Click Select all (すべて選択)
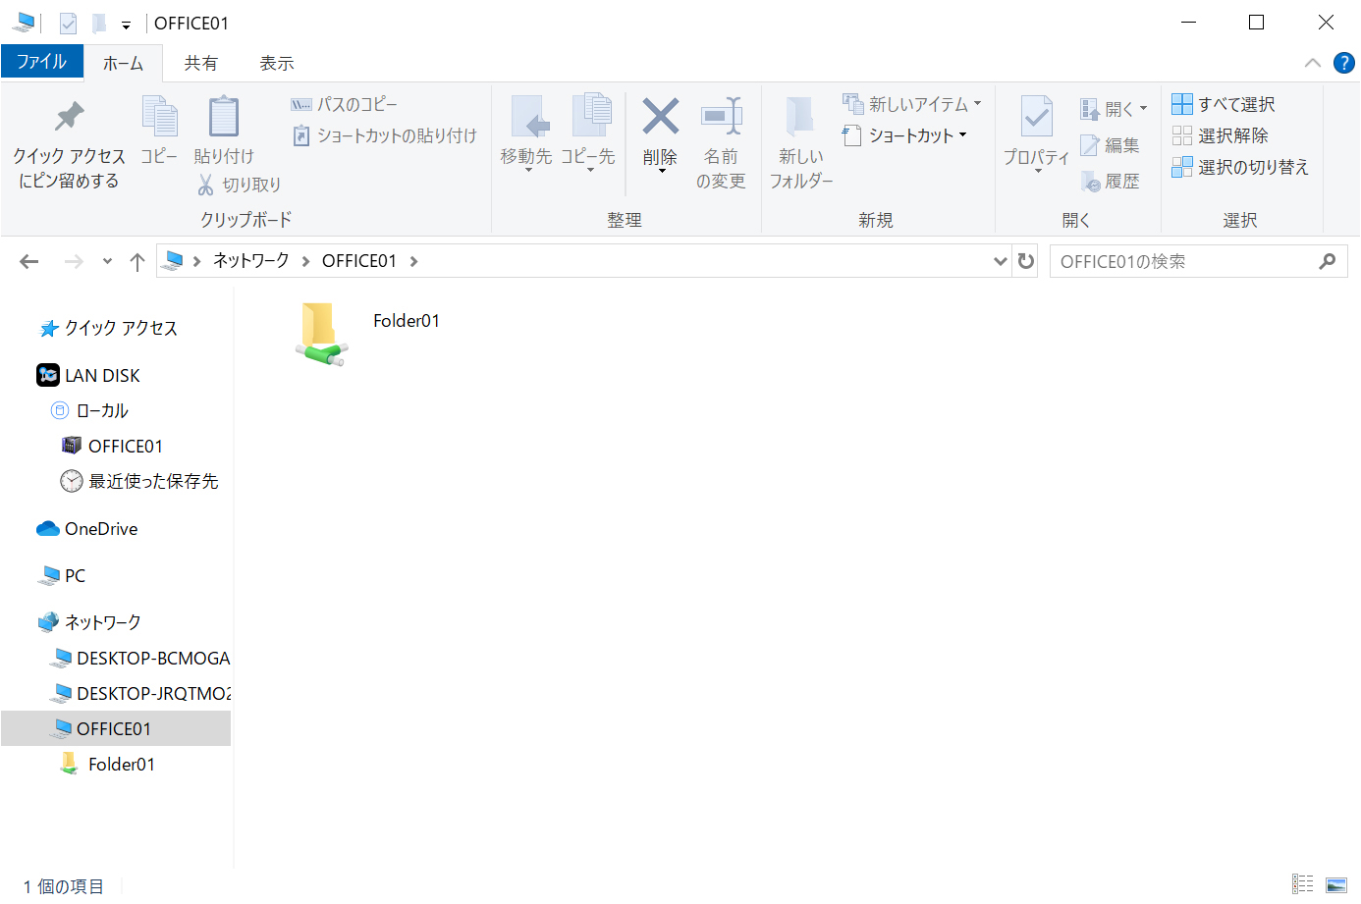Screen dimensions: 1361x904 point(1224,104)
